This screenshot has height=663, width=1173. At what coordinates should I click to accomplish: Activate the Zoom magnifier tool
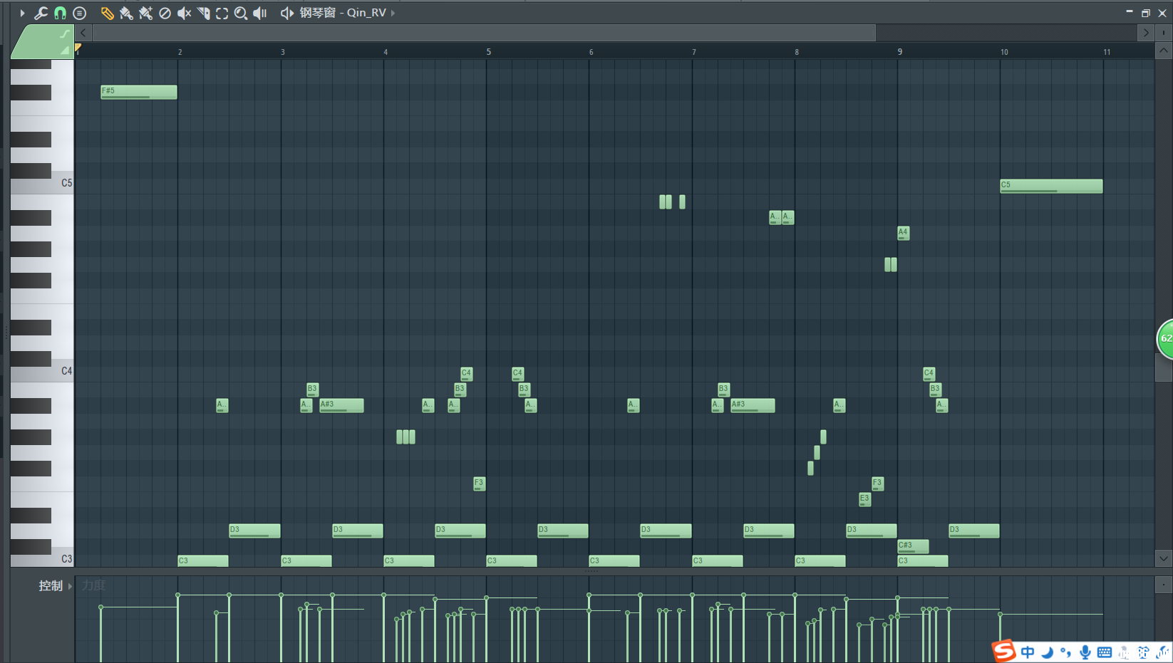point(241,13)
